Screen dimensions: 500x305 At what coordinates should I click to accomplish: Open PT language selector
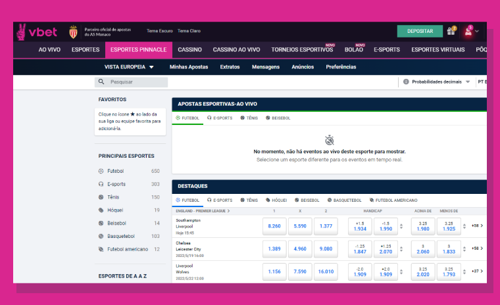click(x=482, y=82)
